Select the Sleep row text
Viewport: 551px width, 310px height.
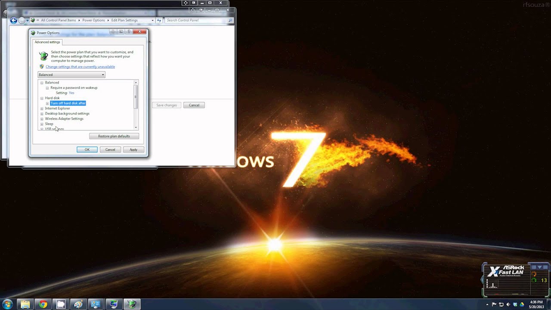click(x=49, y=124)
